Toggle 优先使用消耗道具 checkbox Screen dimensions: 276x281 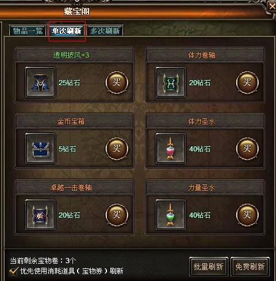[14, 271]
